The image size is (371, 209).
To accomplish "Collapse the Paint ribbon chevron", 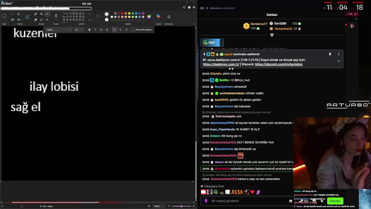I will pyautogui.click(x=195, y=24).
